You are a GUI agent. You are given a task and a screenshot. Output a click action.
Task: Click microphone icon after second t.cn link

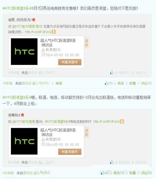[122, 121]
